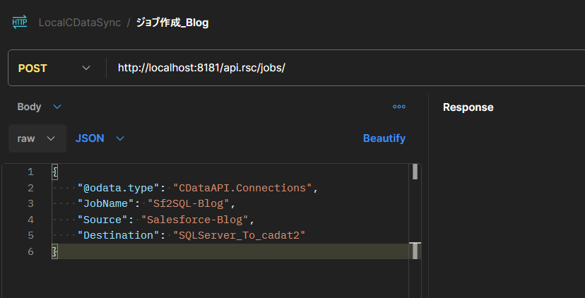The width and height of the screenshot is (585, 298).
Task: Open the raw body type dropdown
Action: coord(37,138)
